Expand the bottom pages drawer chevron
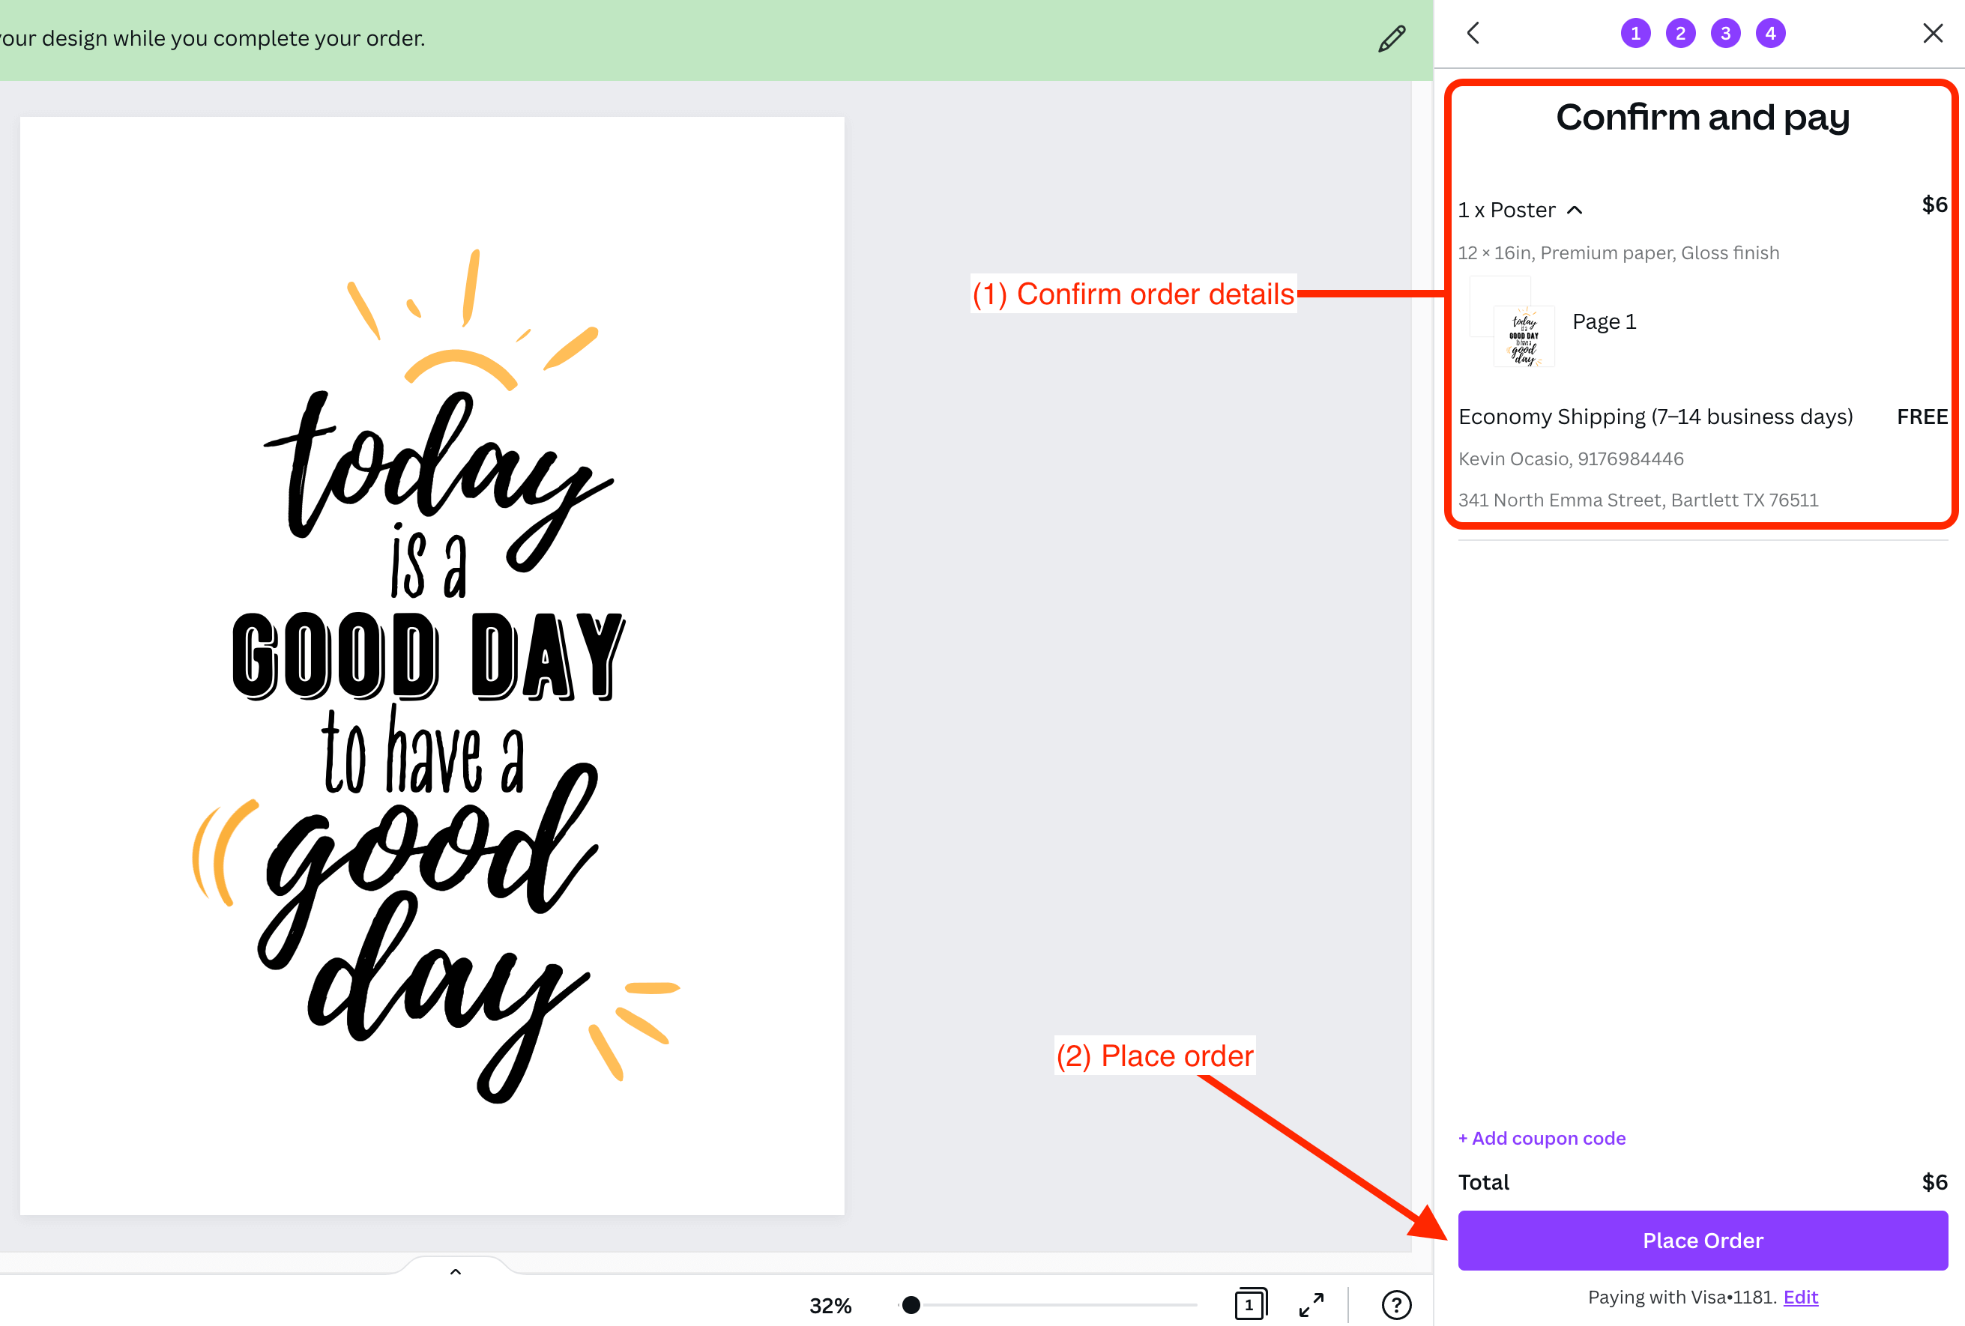The width and height of the screenshot is (1965, 1326). [456, 1271]
